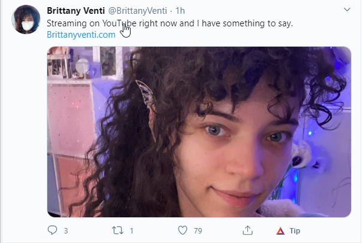The height and width of the screenshot is (243, 363).
Task: Click the like count 79
Action: (x=198, y=231)
